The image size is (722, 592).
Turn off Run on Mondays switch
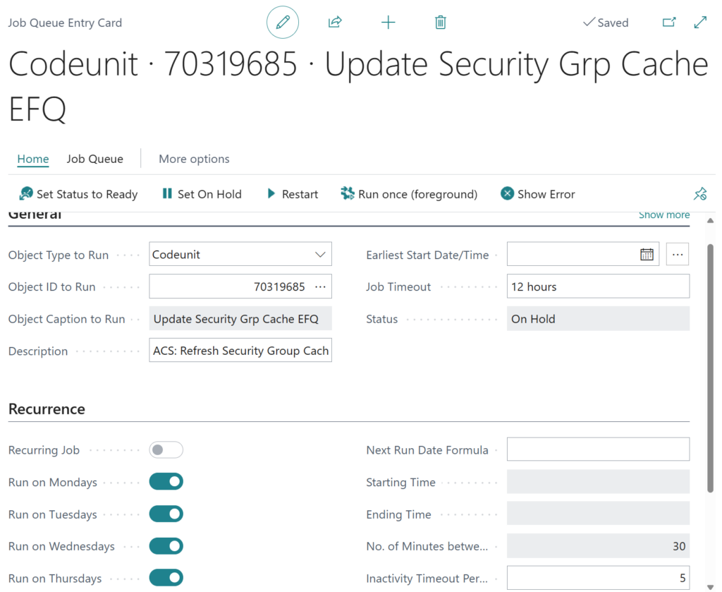pyautogui.click(x=166, y=482)
